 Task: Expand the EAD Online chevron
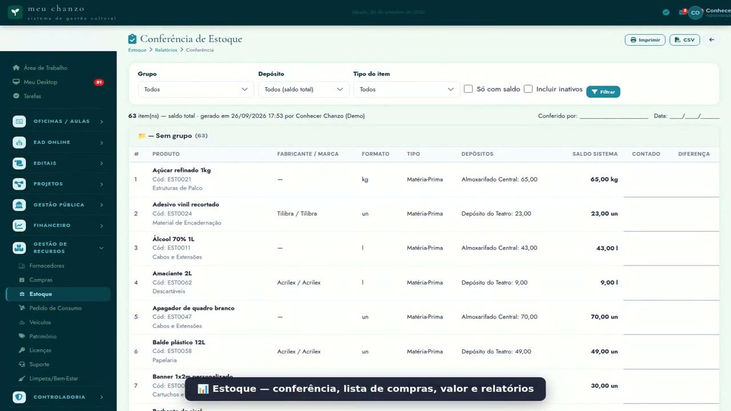[102, 142]
